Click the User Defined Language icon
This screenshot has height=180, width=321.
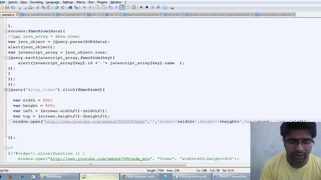128,7
